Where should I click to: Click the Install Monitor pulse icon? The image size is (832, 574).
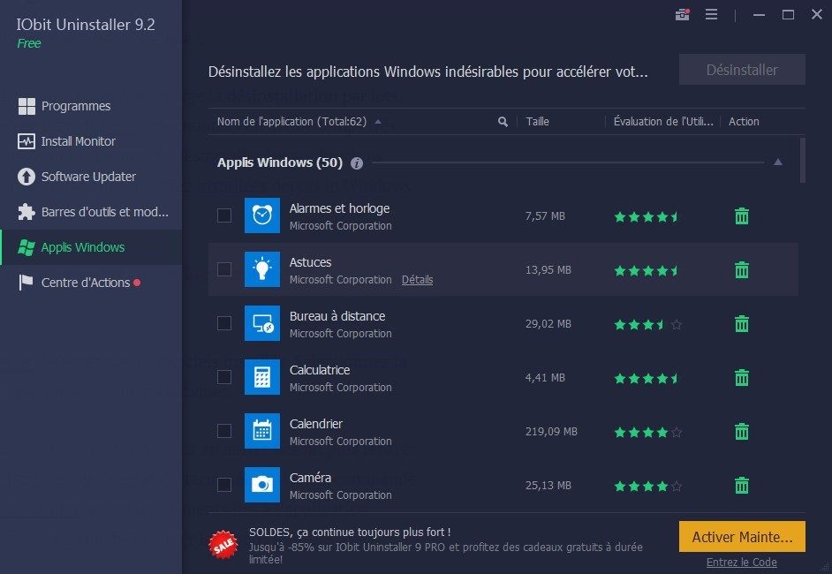point(26,141)
